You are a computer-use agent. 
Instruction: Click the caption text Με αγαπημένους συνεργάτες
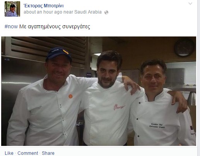coord(55,26)
